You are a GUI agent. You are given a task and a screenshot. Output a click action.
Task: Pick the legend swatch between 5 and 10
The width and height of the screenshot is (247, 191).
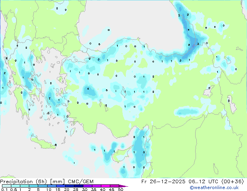(42, 186)
